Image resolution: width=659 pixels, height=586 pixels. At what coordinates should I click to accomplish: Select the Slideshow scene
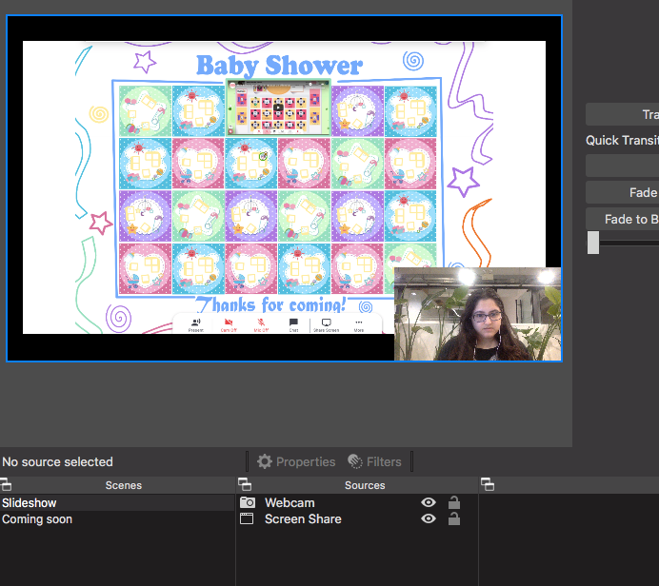[30, 503]
